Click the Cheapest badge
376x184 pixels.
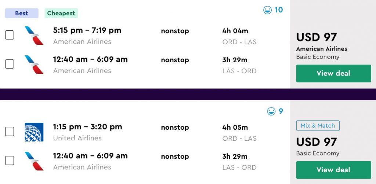tap(61, 13)
